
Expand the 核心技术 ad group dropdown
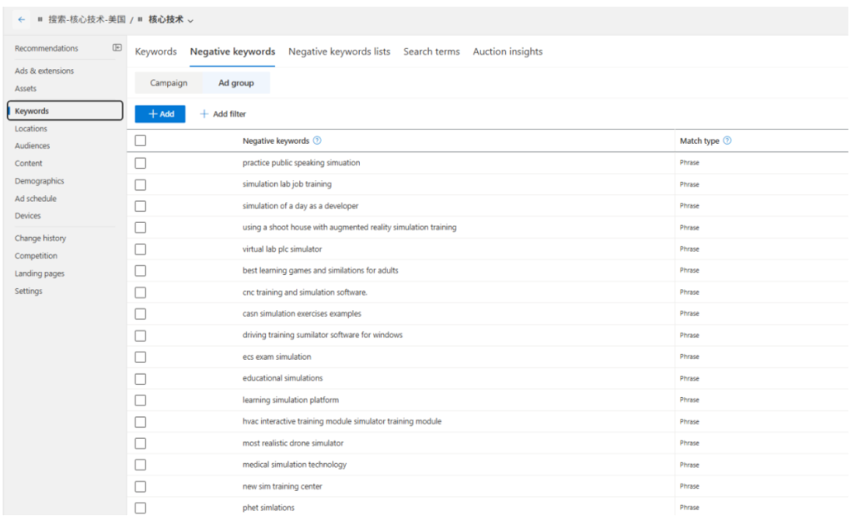pyautogui.click(x=191, y=21)
